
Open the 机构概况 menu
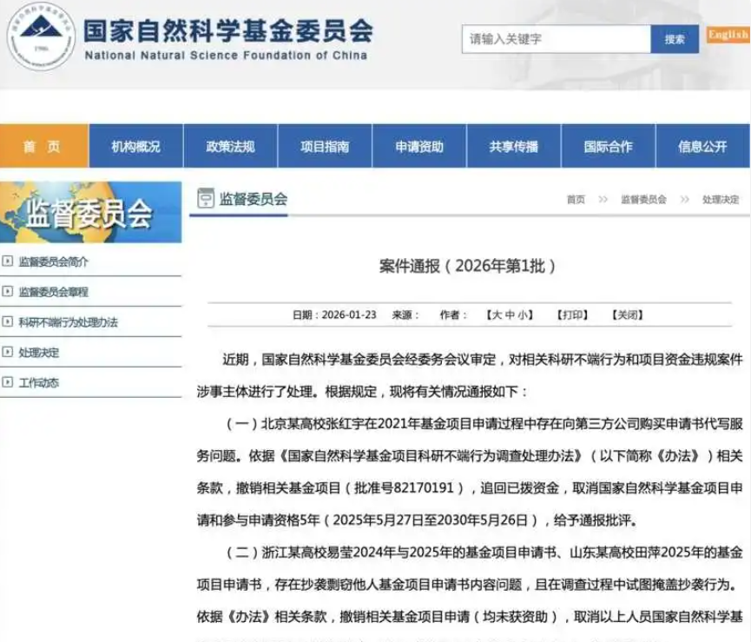tap(136, 146)
